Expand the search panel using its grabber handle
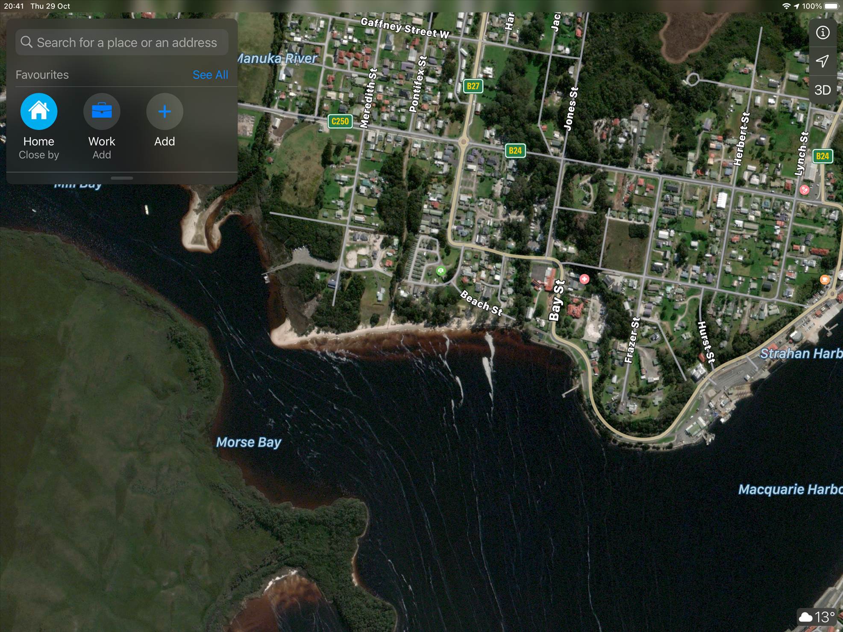 tap(122, 178)
